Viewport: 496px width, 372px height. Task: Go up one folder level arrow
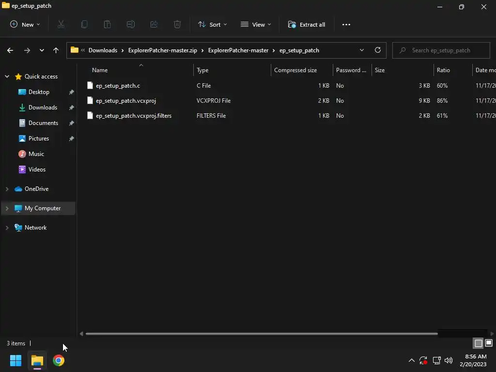coord(56,50)
